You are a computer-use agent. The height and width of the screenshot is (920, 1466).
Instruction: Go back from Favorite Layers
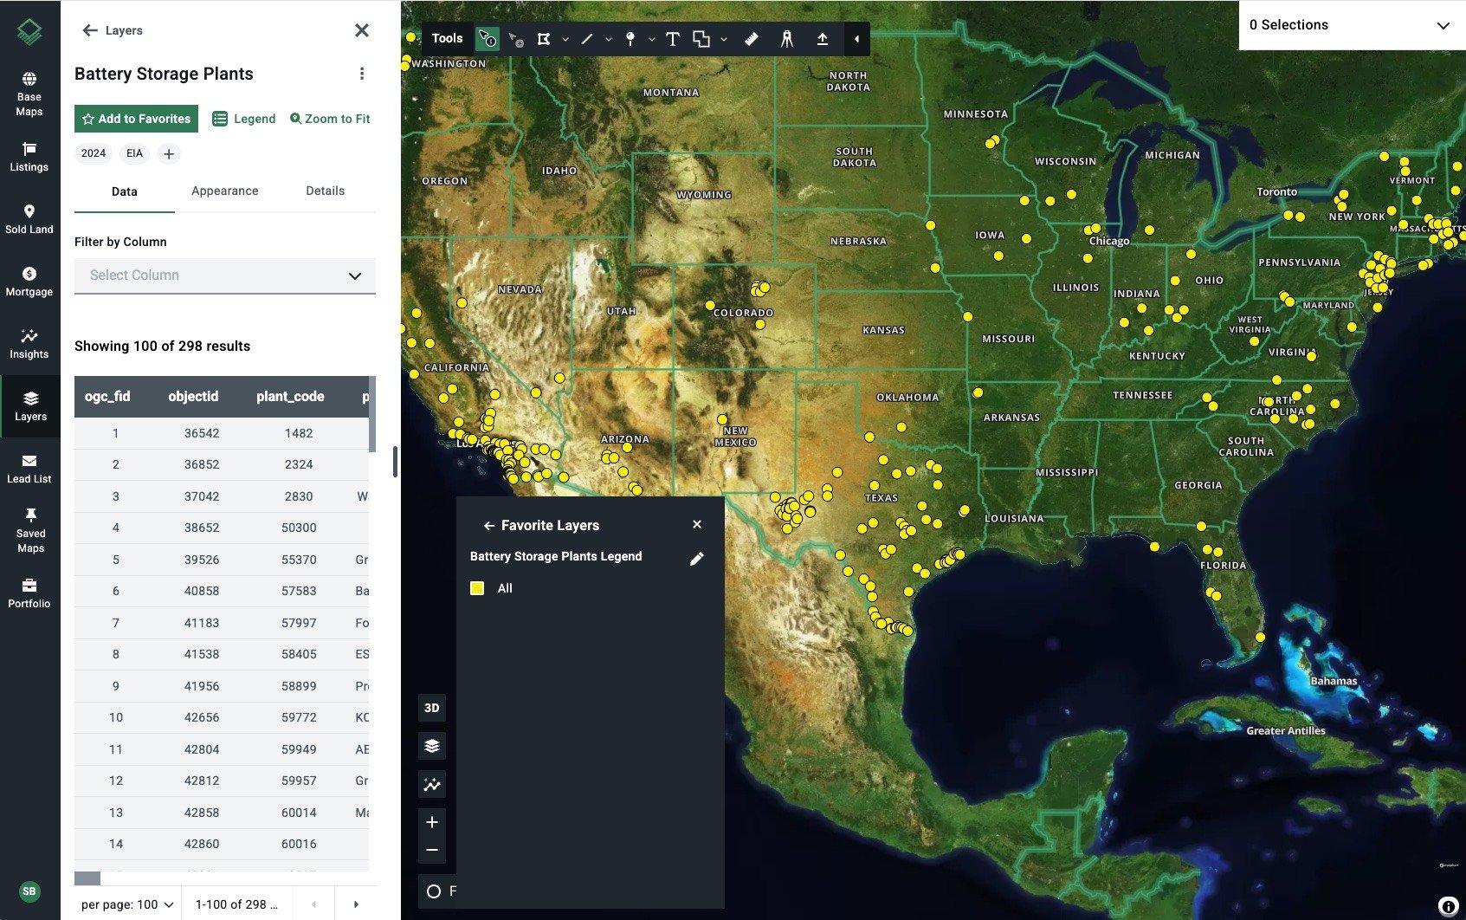489,526
